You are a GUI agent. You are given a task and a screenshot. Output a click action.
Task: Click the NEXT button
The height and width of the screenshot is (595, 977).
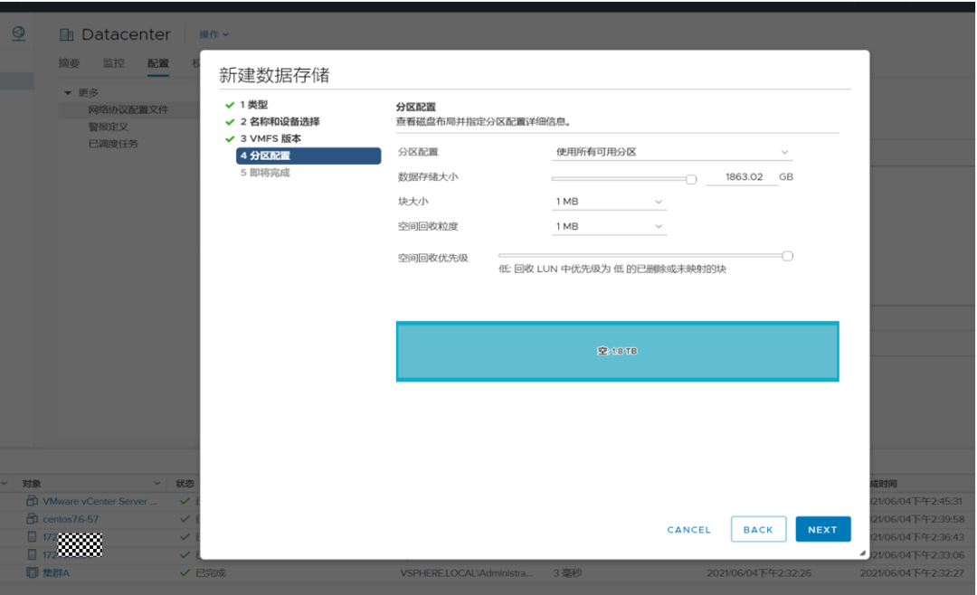coord(822,529)
